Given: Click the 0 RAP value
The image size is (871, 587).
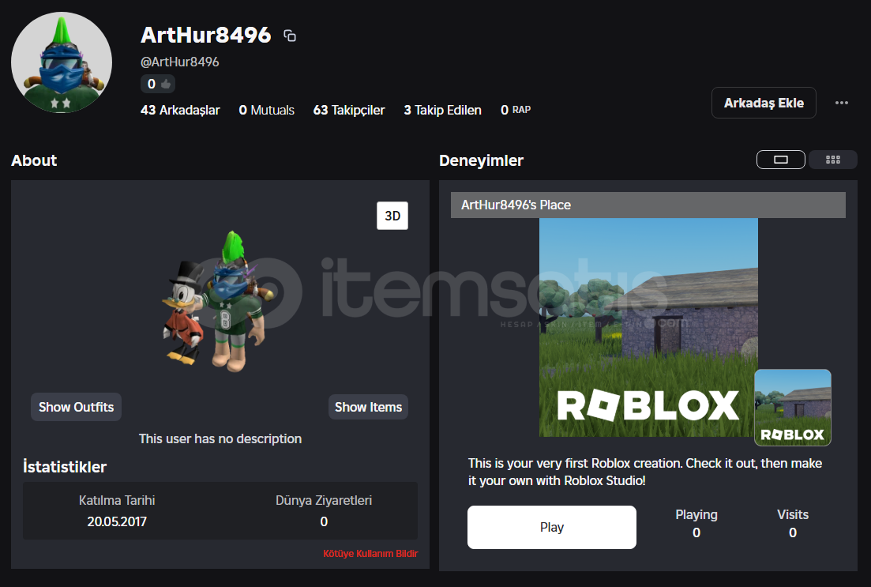Looking at the screenshot, I should pyautogui.click(x=516, y=110).
